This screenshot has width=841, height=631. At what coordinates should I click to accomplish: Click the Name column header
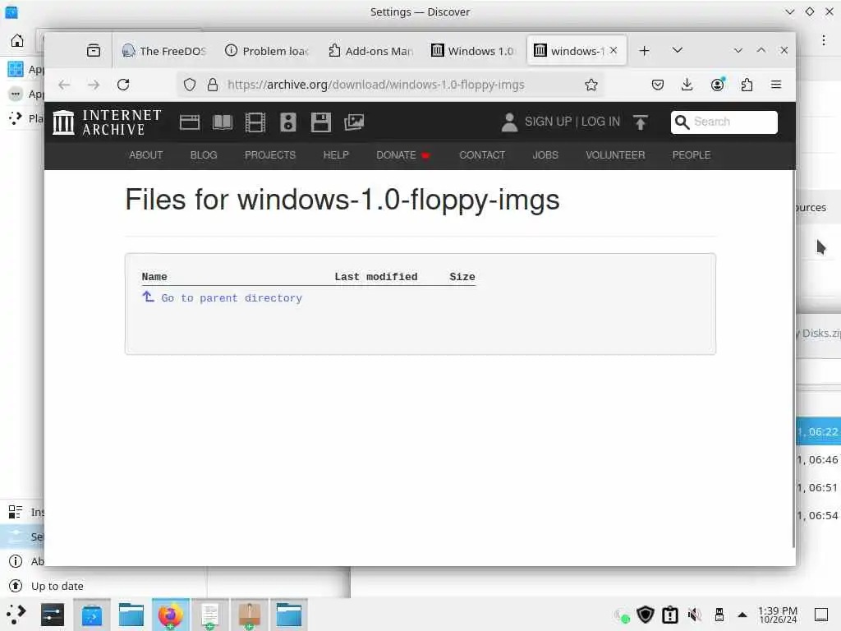(154, 277)
